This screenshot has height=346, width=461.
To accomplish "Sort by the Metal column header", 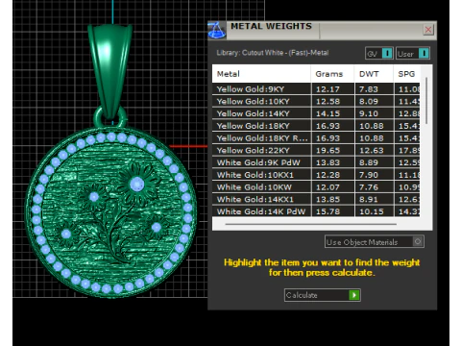I will point(261,74).
